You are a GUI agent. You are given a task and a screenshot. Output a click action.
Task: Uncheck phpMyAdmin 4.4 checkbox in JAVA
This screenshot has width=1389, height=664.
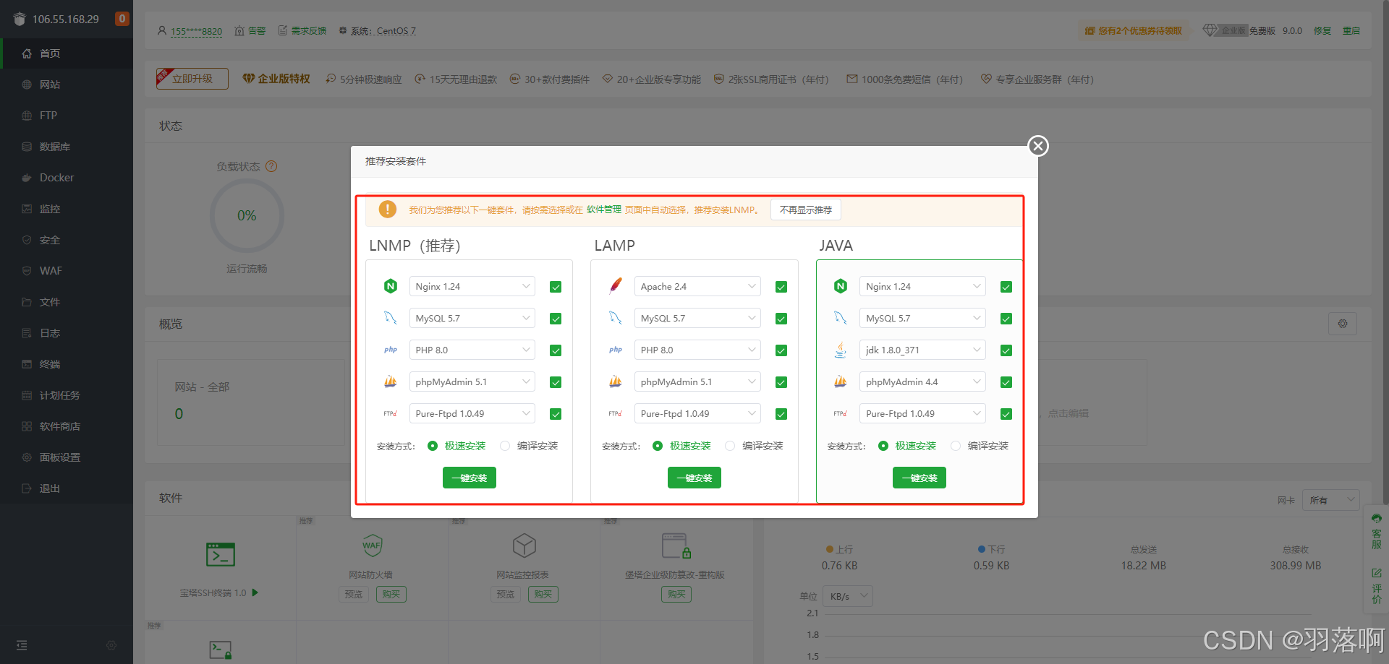pos(1006,382)
